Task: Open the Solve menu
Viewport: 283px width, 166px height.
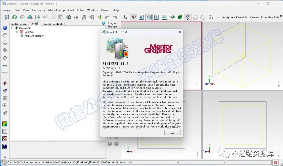Action: 80,10
